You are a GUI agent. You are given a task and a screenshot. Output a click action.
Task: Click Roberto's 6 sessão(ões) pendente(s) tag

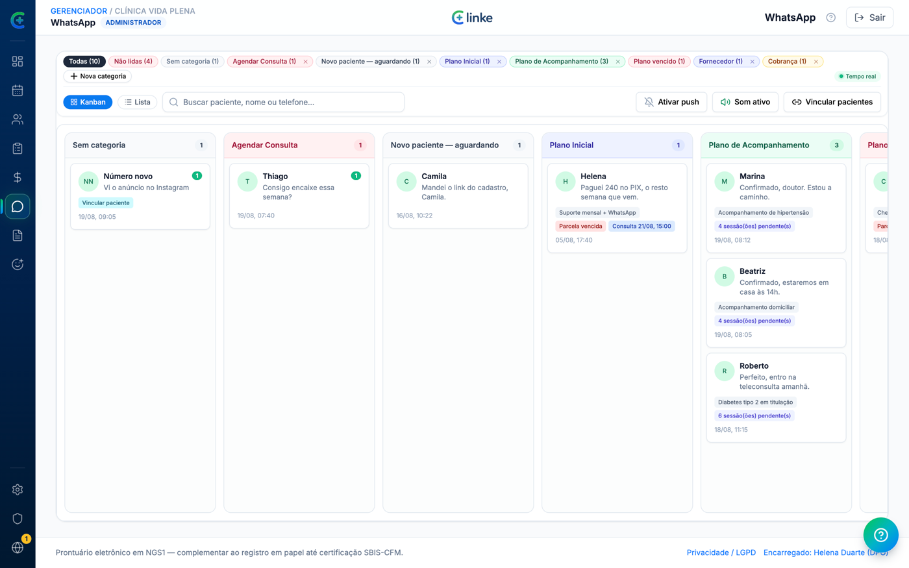[x=754, y=415]
